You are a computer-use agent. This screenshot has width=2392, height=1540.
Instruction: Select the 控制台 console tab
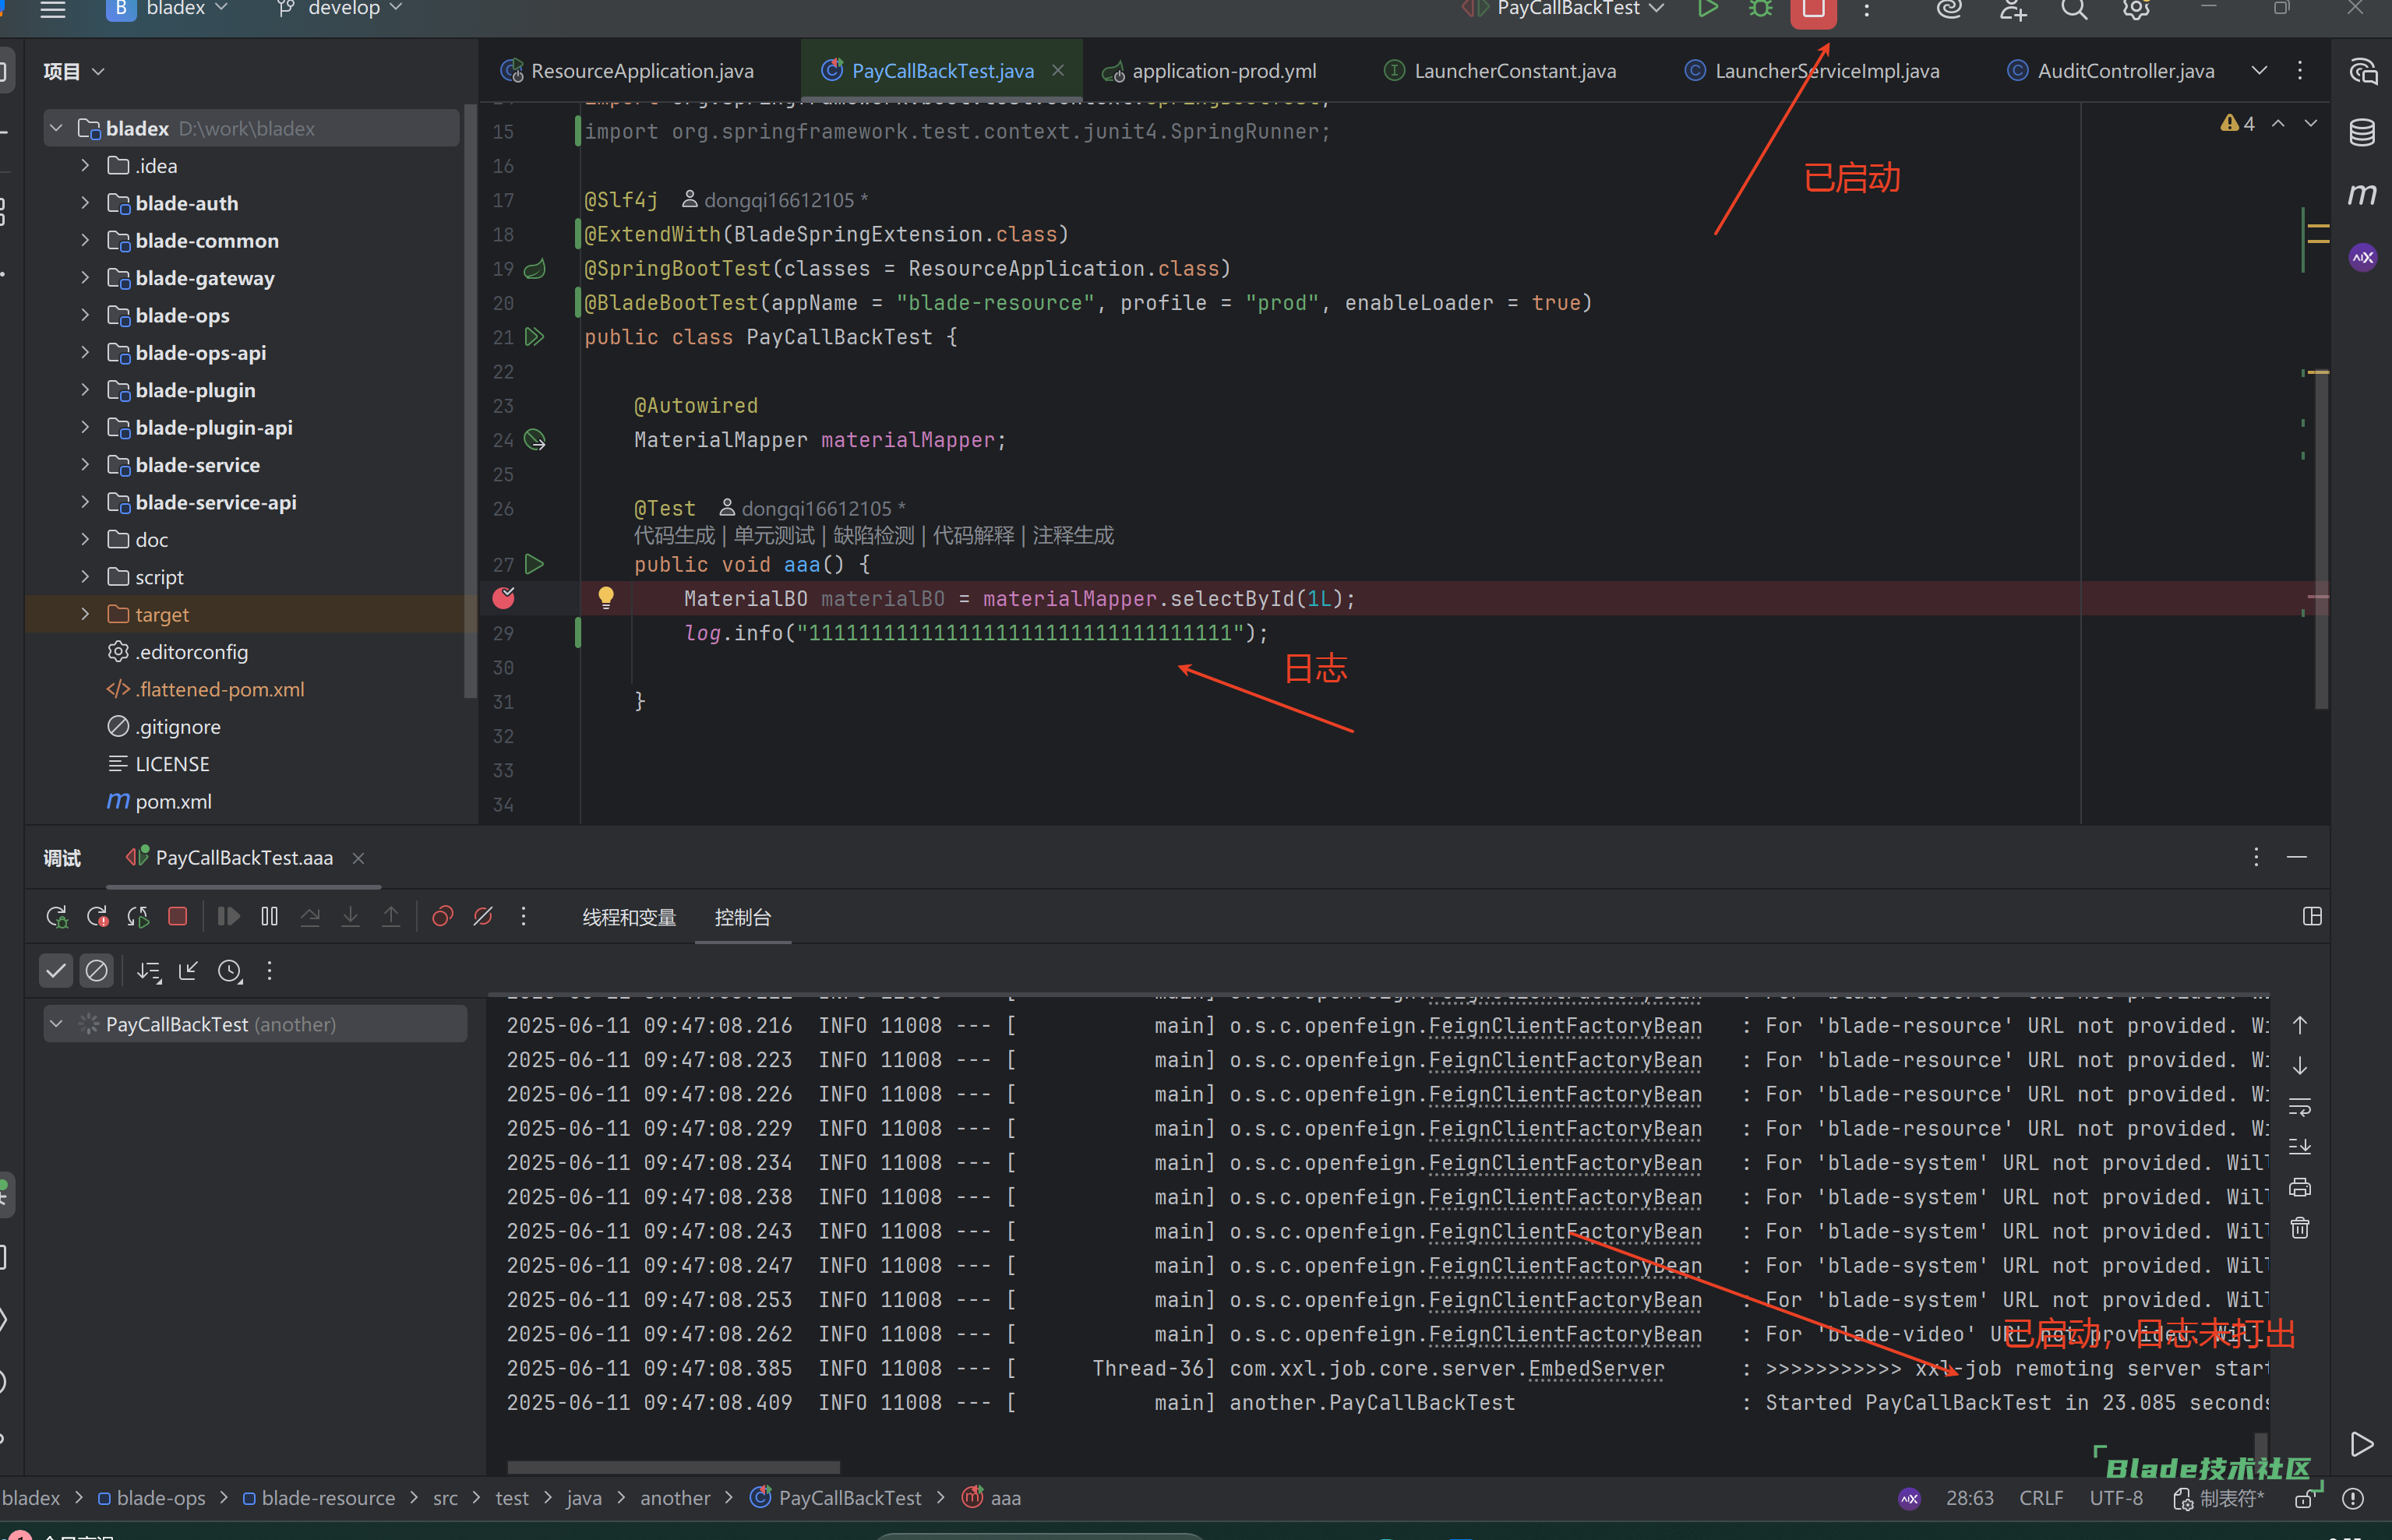pos(743,917)
